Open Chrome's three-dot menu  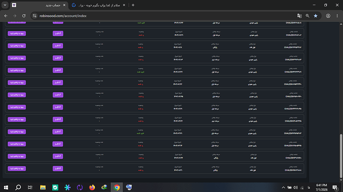tap(337, 16)
